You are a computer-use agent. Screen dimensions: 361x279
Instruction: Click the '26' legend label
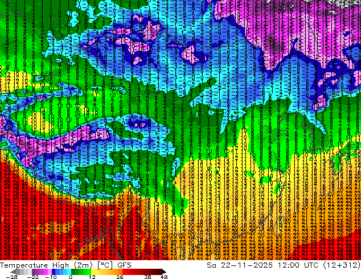120,277
